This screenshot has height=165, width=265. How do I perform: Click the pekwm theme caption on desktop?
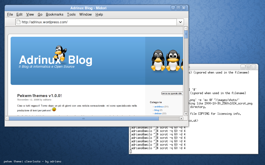[x=32, y=161]
